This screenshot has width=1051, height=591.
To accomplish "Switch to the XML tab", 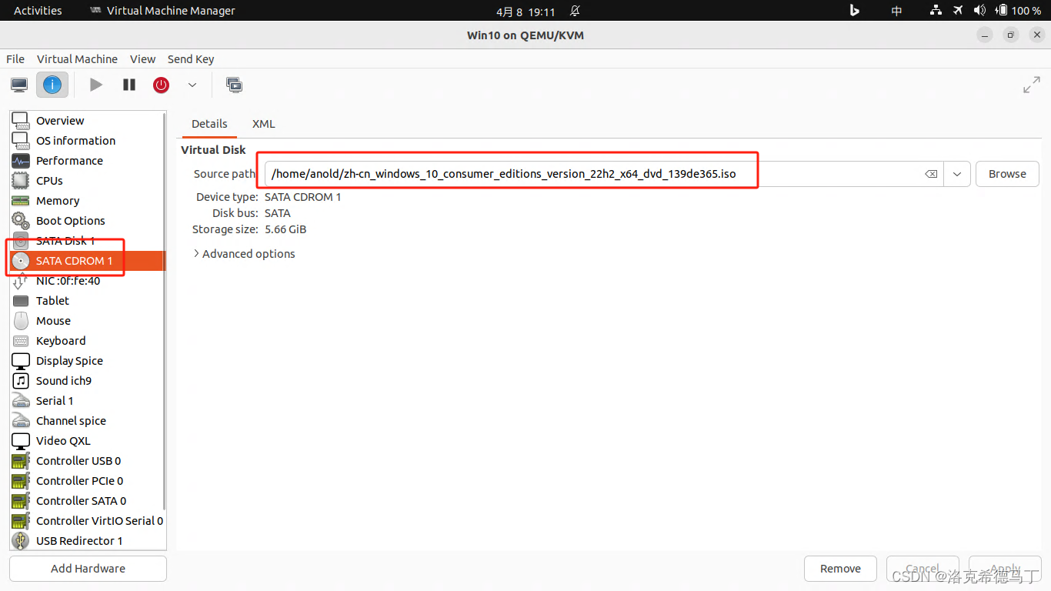I will [263, 124].
